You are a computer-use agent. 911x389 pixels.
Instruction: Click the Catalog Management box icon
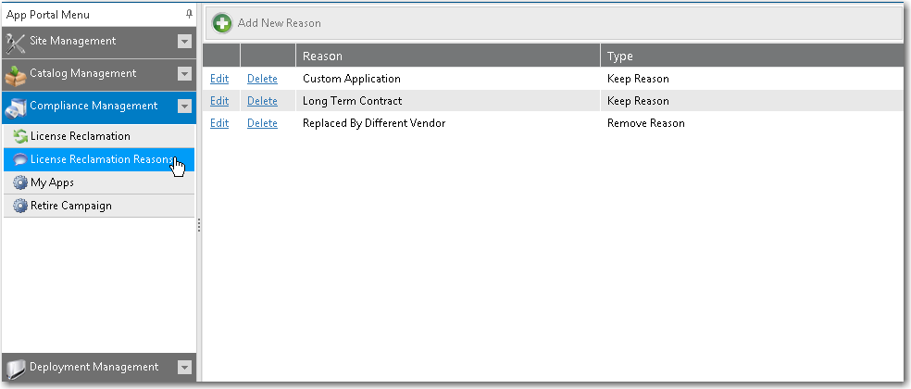[16, 74]
